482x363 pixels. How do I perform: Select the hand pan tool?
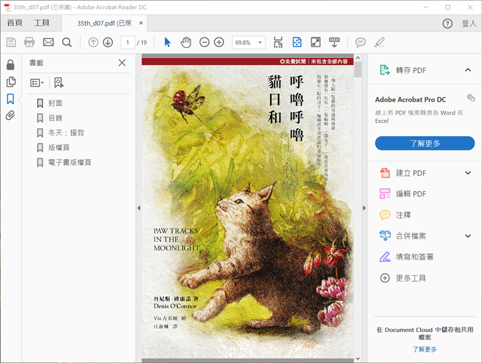coord(186,42)
